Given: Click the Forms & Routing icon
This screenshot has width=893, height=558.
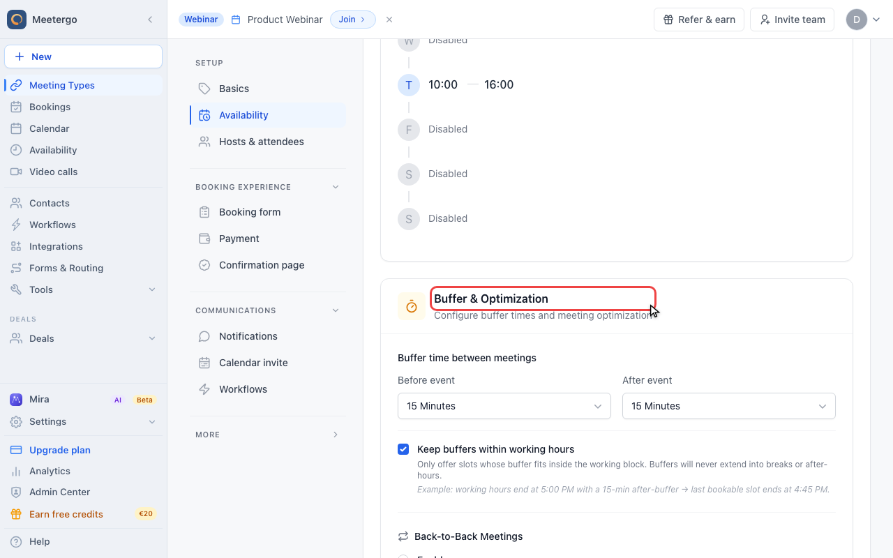Looking at the screenshot, I should tap(16, 268).
